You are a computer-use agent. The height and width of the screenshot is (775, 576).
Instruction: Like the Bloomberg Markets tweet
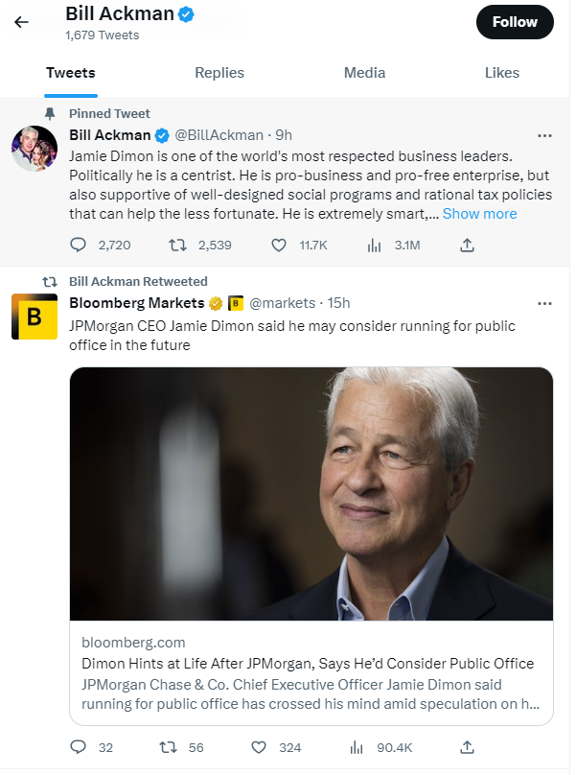pyautogui.click(x=259, y=747)
